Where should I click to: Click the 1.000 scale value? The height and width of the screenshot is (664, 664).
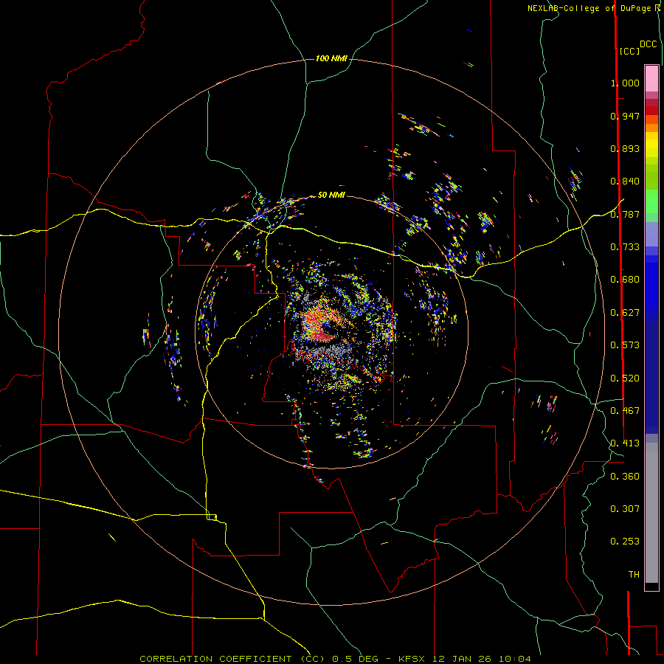[625, 83]
